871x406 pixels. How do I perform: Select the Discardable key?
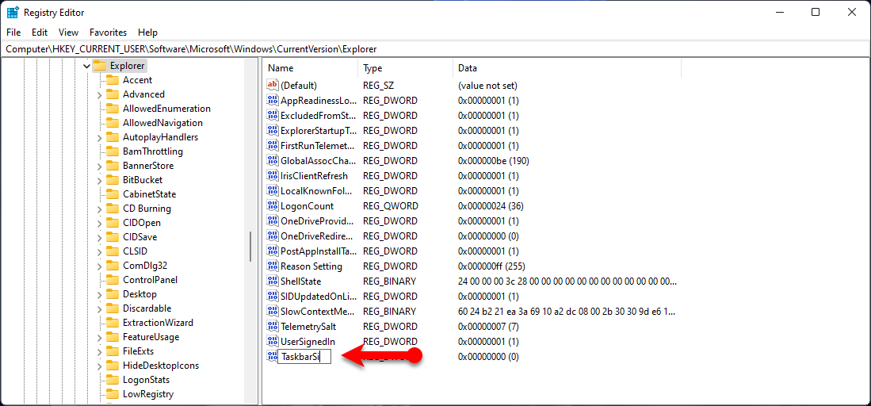pos(147,308)
